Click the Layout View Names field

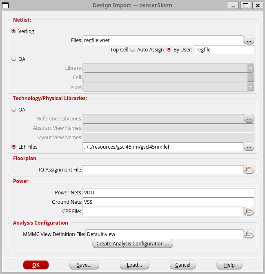click(168, 138)
